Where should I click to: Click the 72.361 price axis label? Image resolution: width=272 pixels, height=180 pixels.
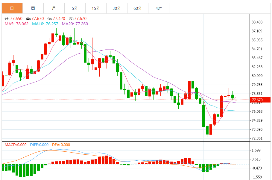pyautogui.click(x=257, y=138)
